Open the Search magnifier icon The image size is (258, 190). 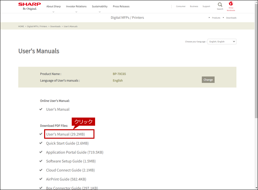coord(220,5)
